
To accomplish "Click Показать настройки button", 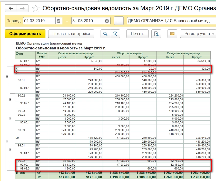I will coord(71,34).
